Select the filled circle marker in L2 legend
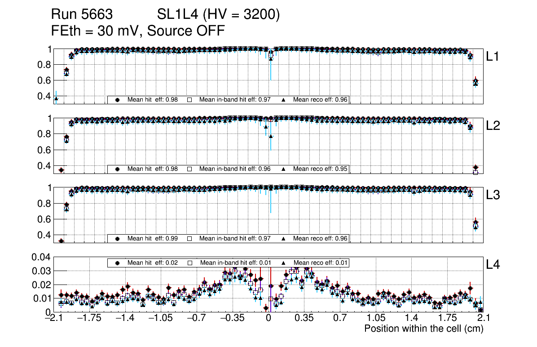The image size is (537, 347). click(x=118, y=169)
